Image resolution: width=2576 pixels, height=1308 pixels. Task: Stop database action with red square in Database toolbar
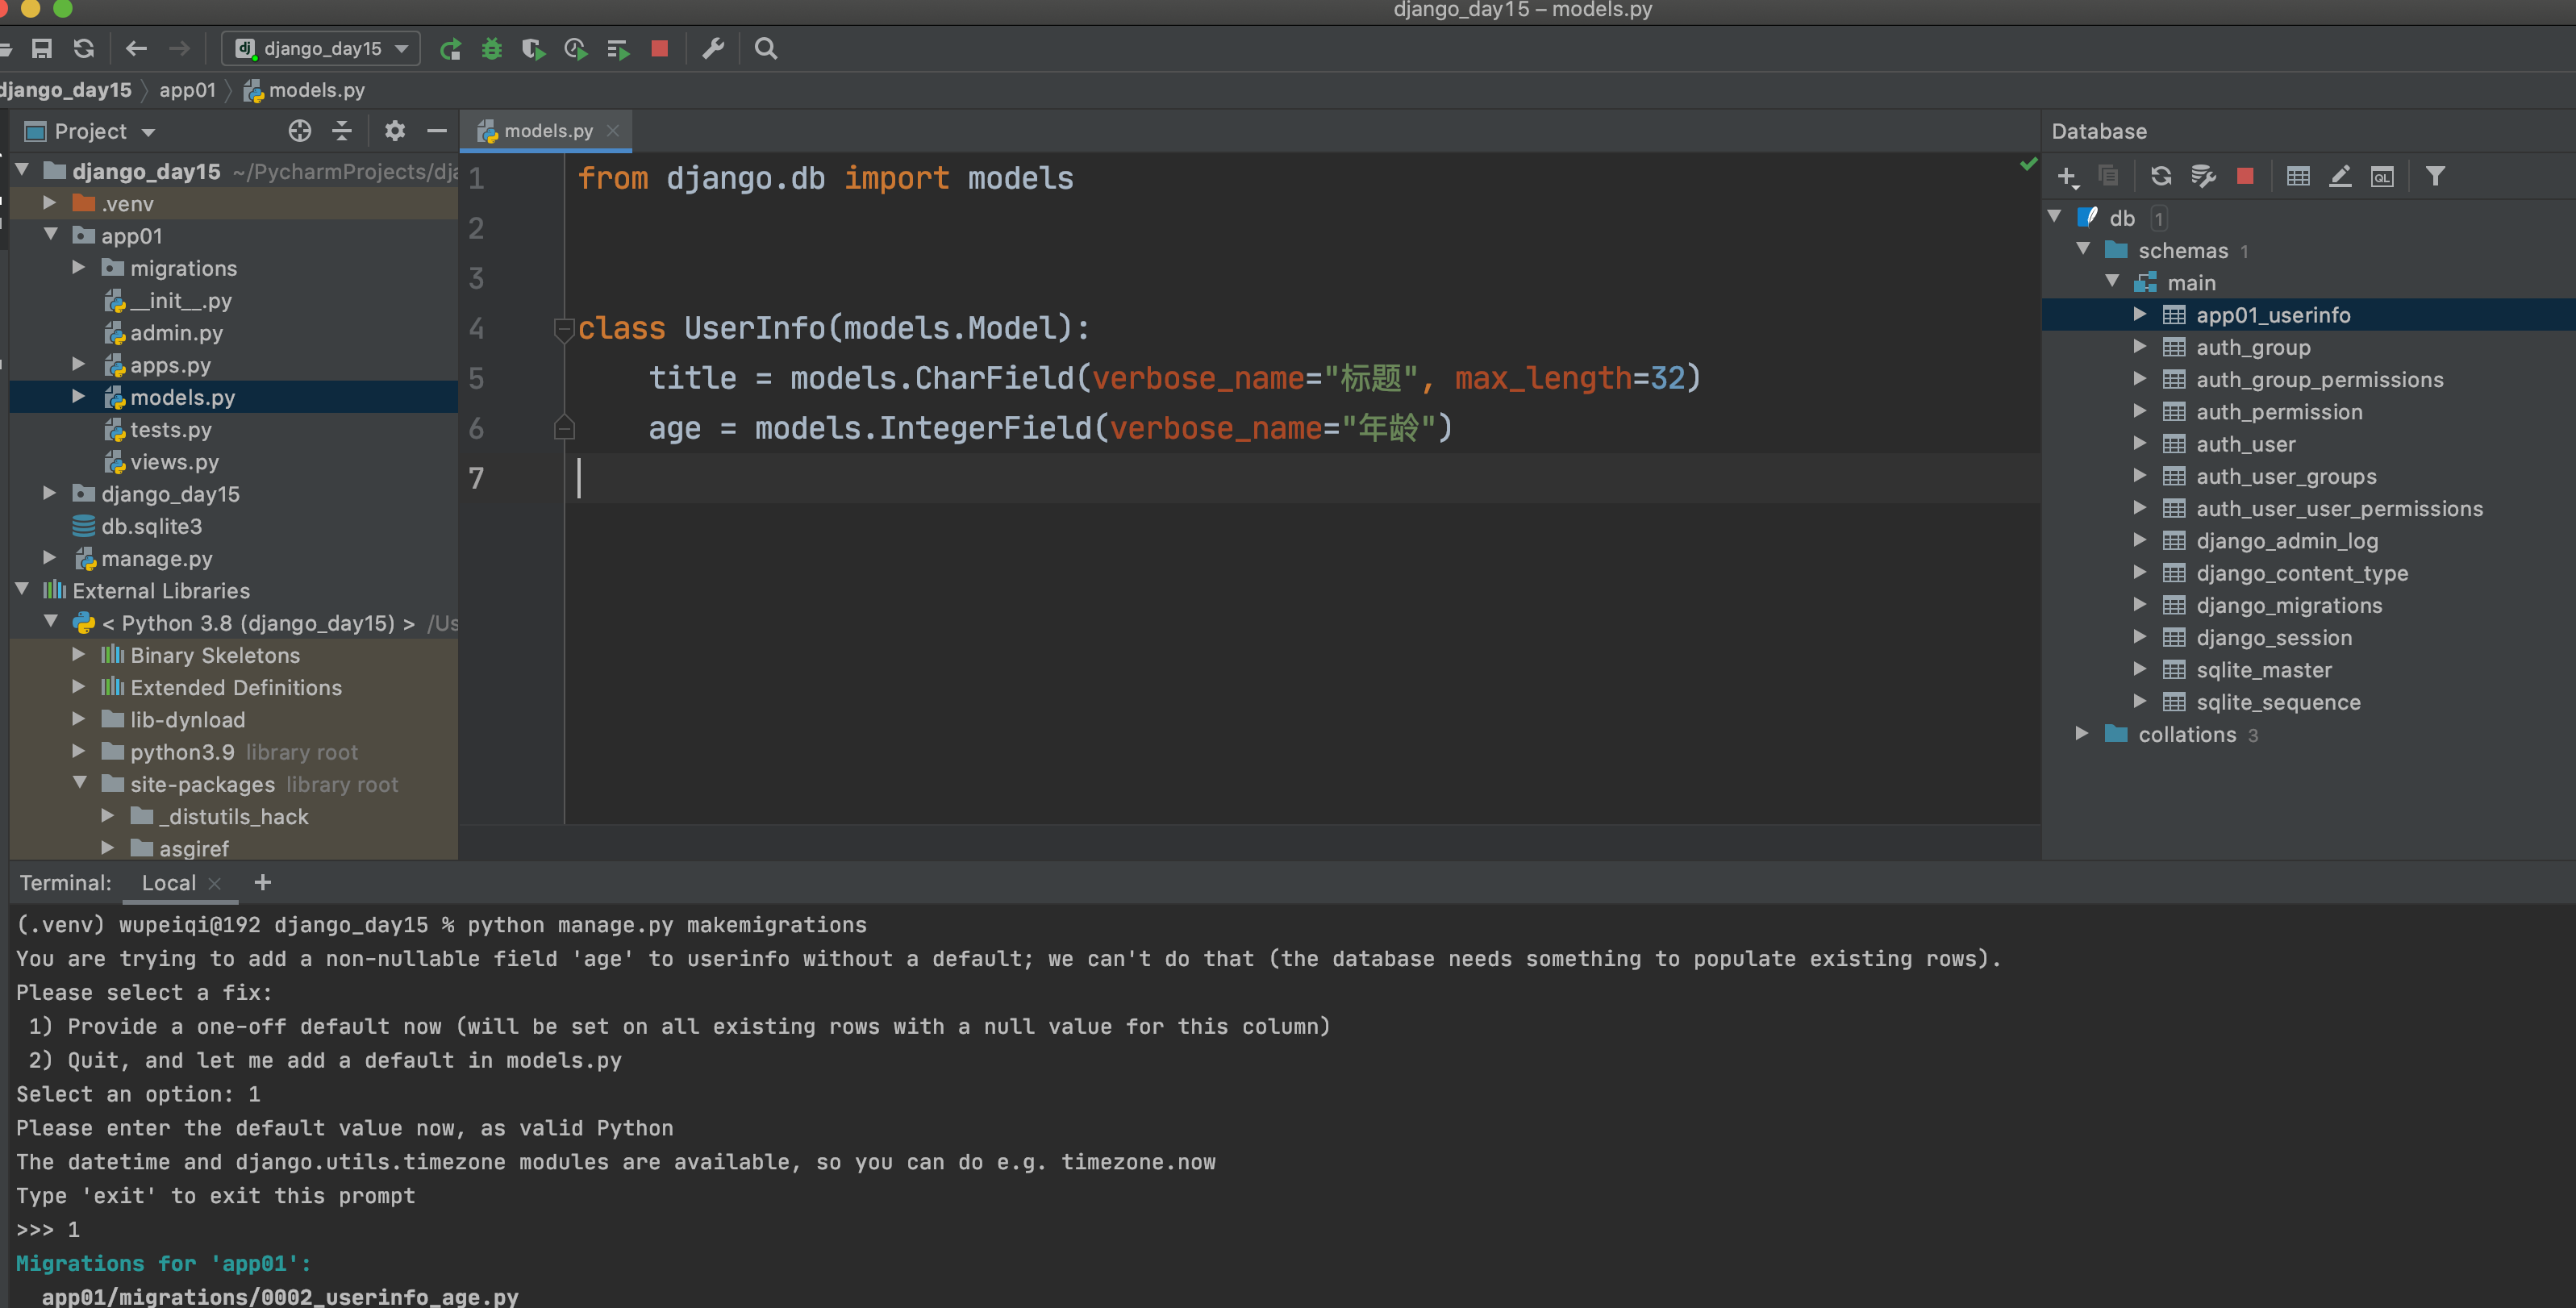click(2245, 176)
